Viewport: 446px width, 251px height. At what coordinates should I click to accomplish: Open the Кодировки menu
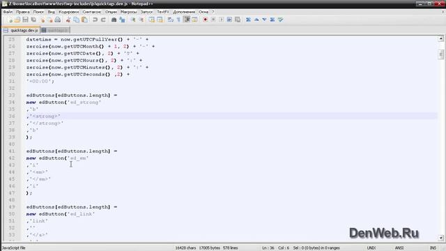[68, 12]
